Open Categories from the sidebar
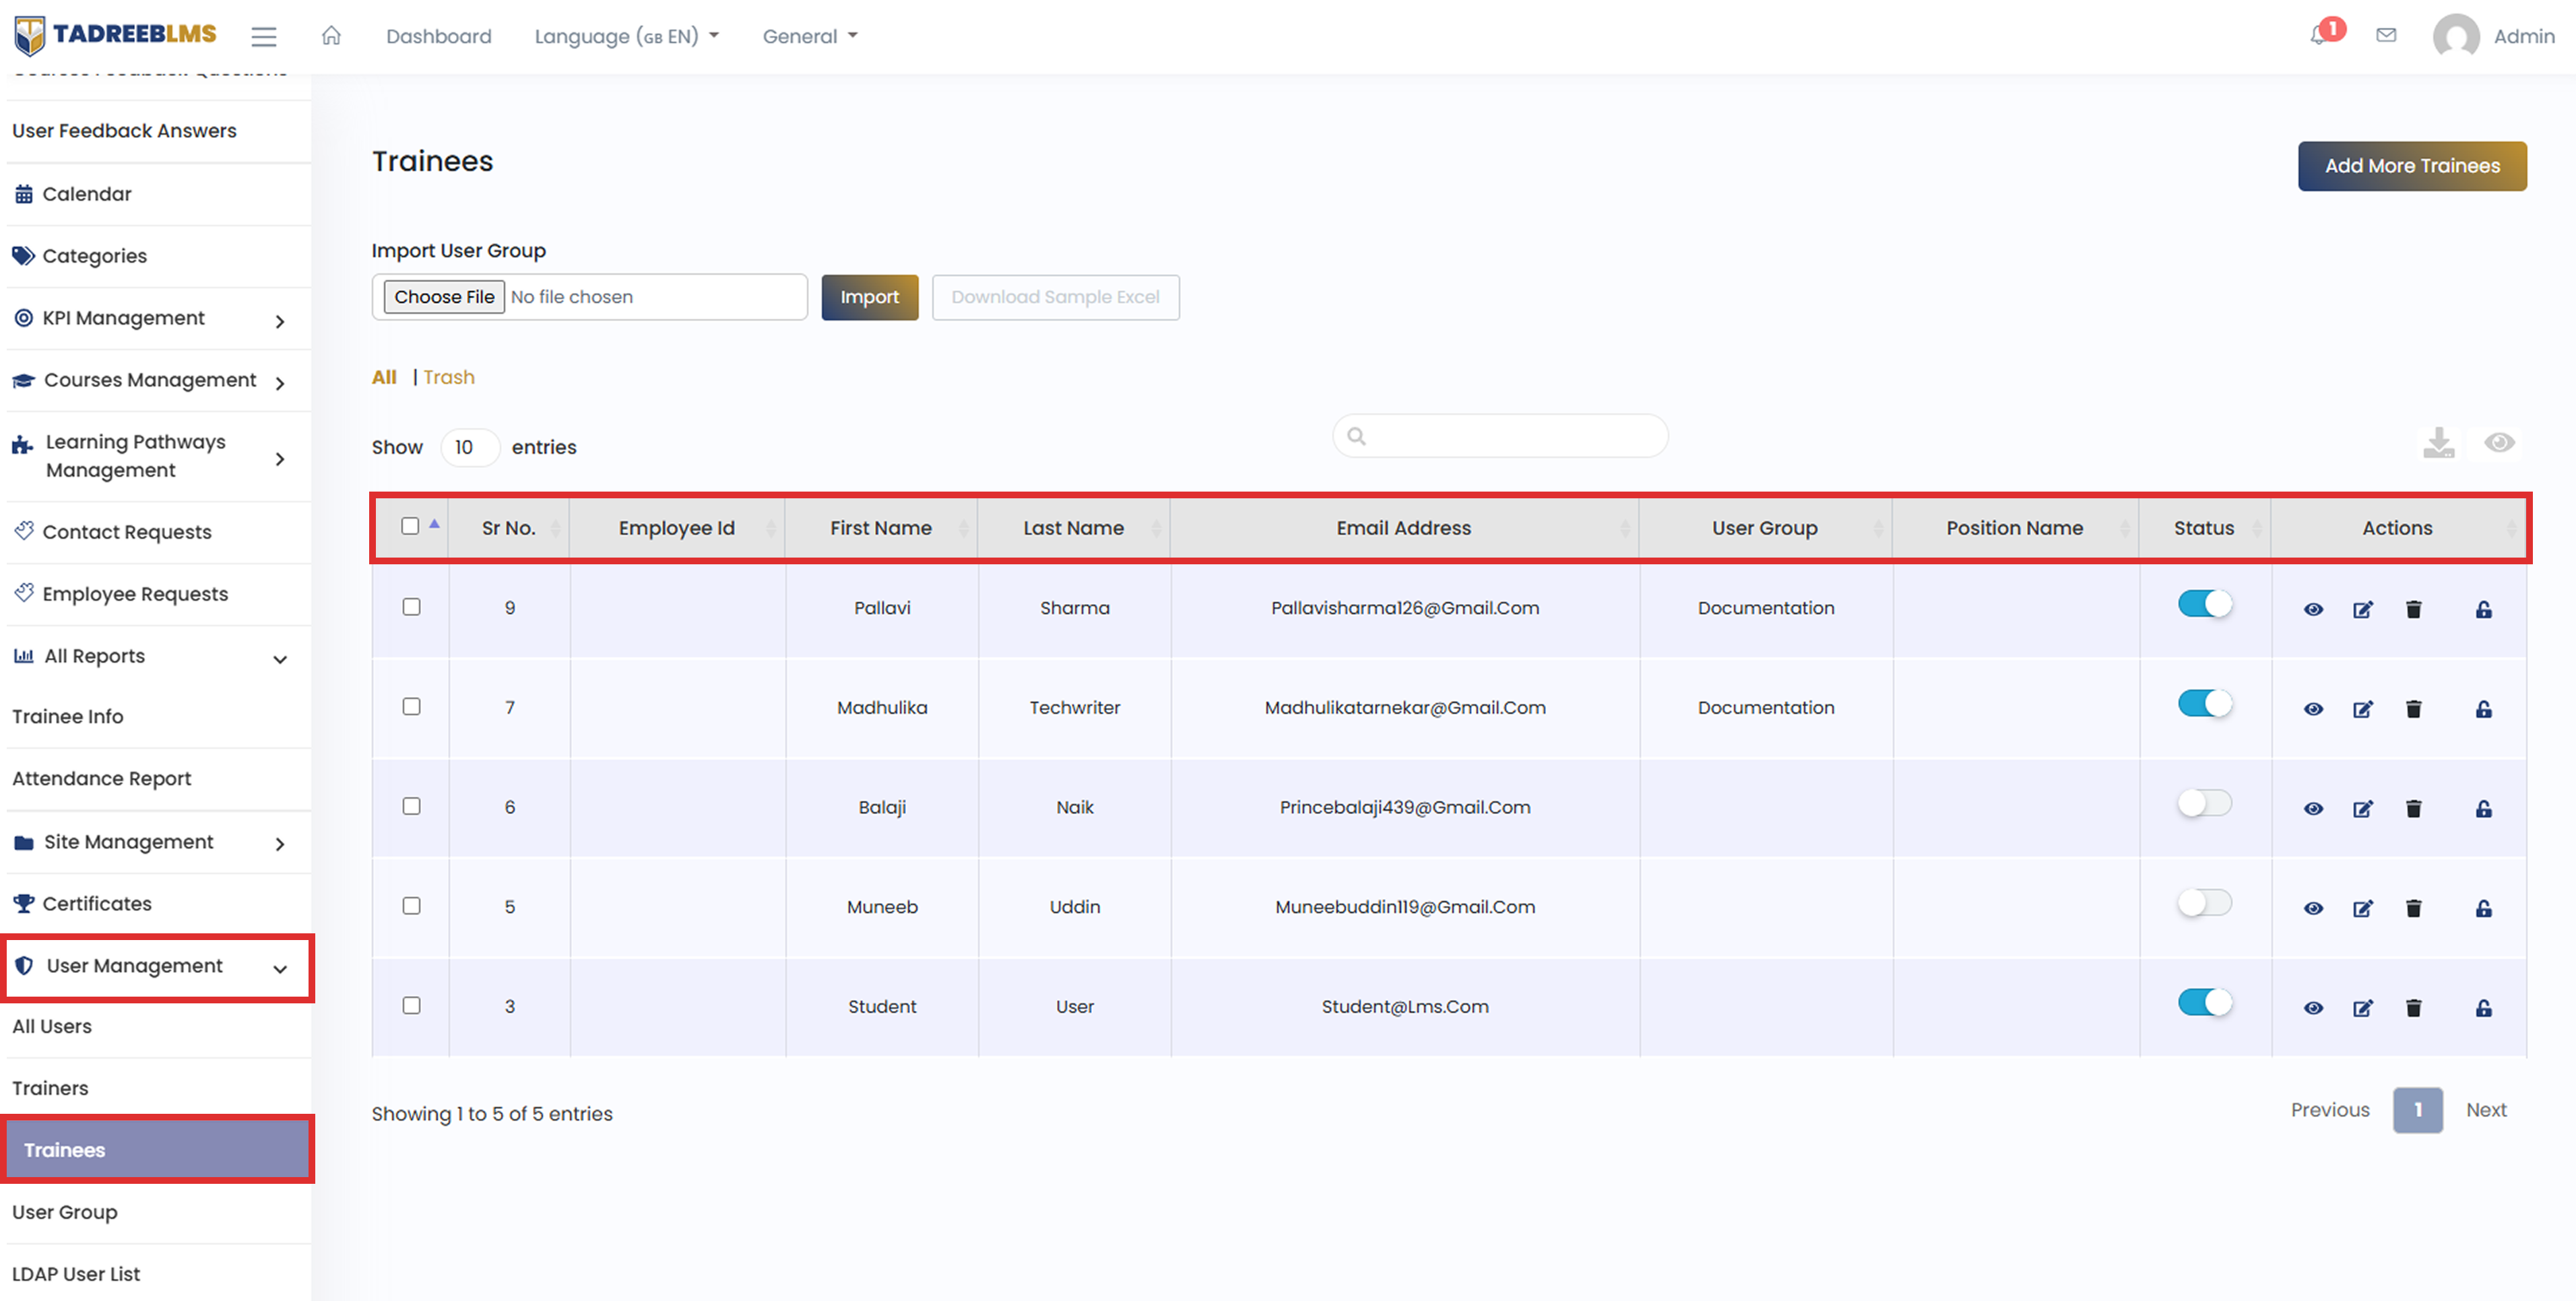The height and width of the screenshot is (1301, 2576). (x=94, y=256)
